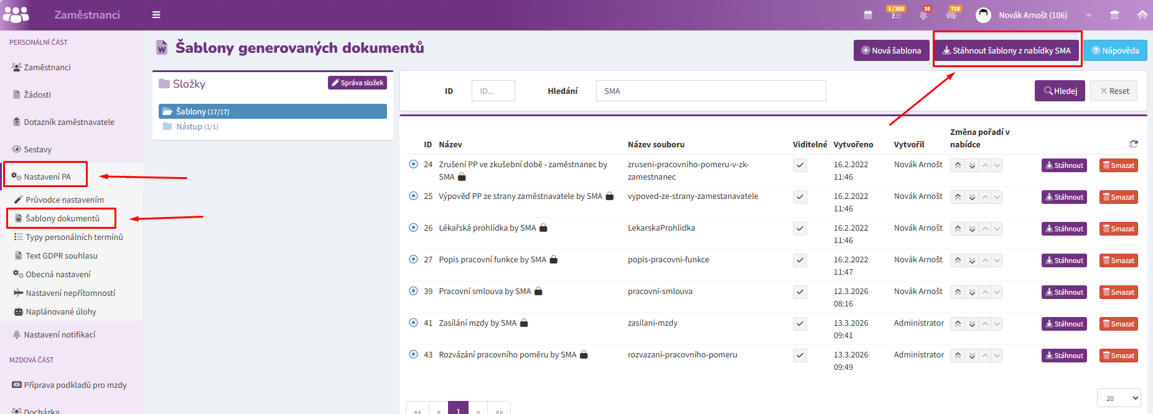Toggle the hamburger menu icon

pos(156,15)
